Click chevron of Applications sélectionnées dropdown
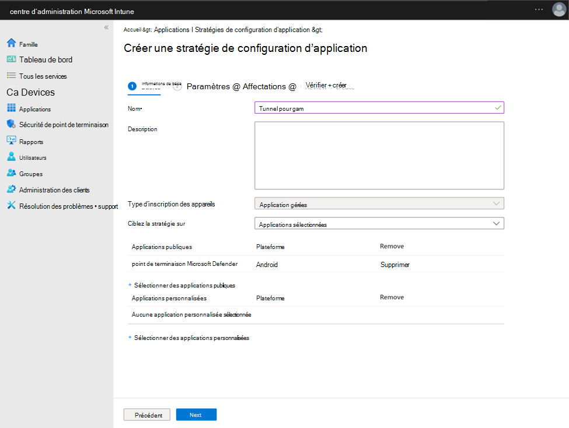This screenshot has width=569, height=428. click(496, 223)
